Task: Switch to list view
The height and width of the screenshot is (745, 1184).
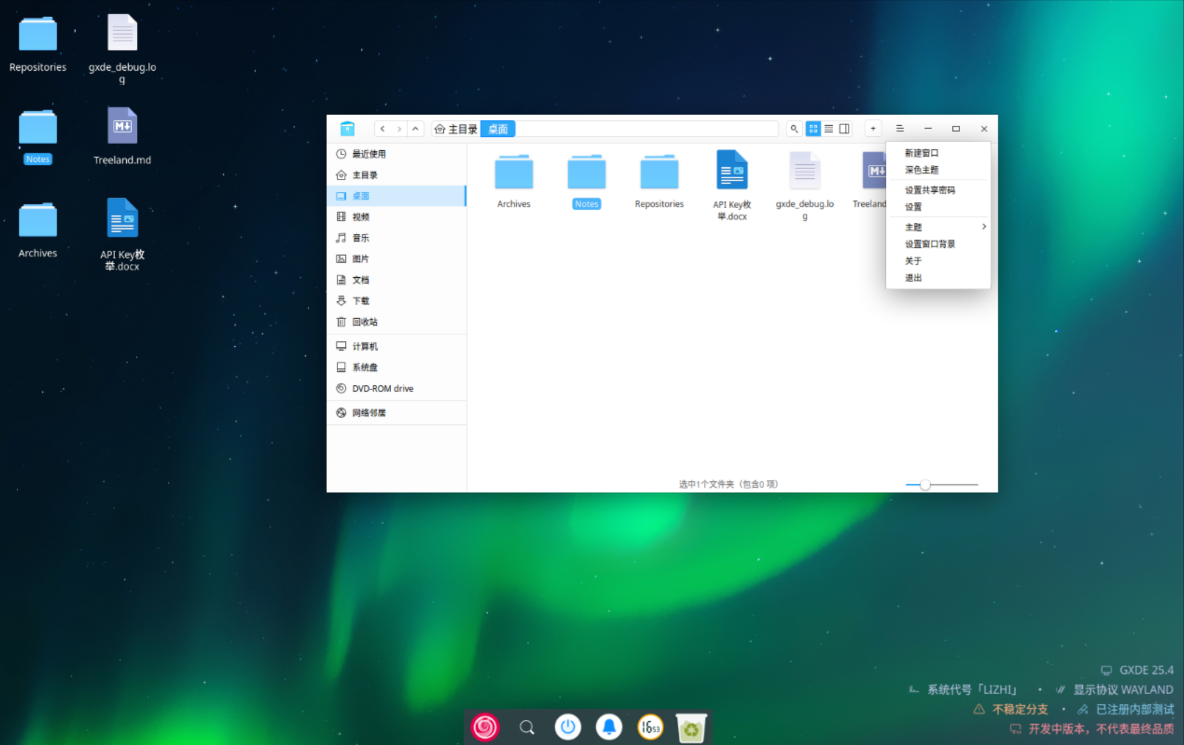Action: click(x=829, y=129)
